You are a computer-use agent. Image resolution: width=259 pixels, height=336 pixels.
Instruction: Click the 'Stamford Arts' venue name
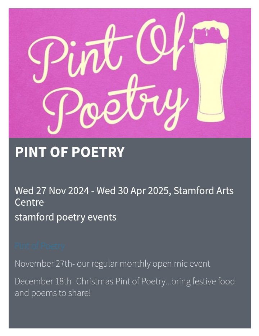tap(204, 191)
